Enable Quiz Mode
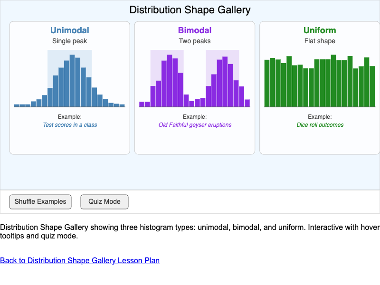 coord(104,201)
